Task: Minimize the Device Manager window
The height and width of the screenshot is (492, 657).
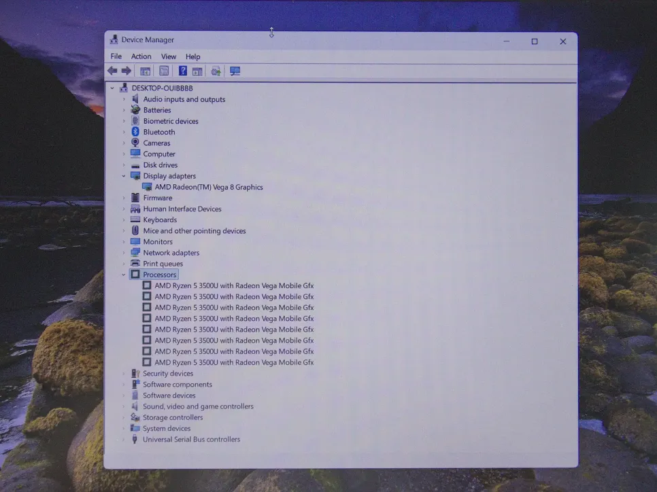Action: point(507,41)
